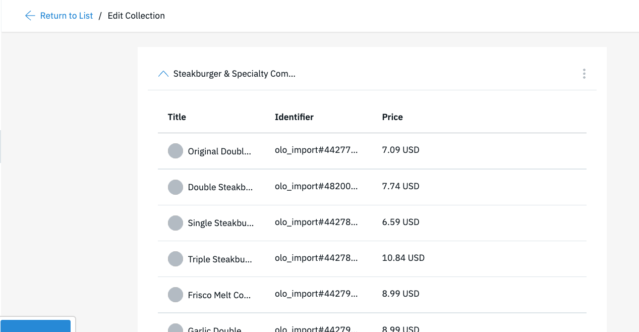Open the Frisco Melt Co... row
This screenshot has width=639, height=332.
click(372, 295)
